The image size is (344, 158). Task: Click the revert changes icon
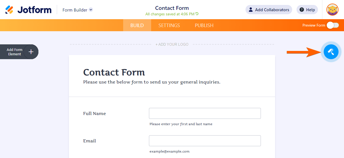(197, 14)
